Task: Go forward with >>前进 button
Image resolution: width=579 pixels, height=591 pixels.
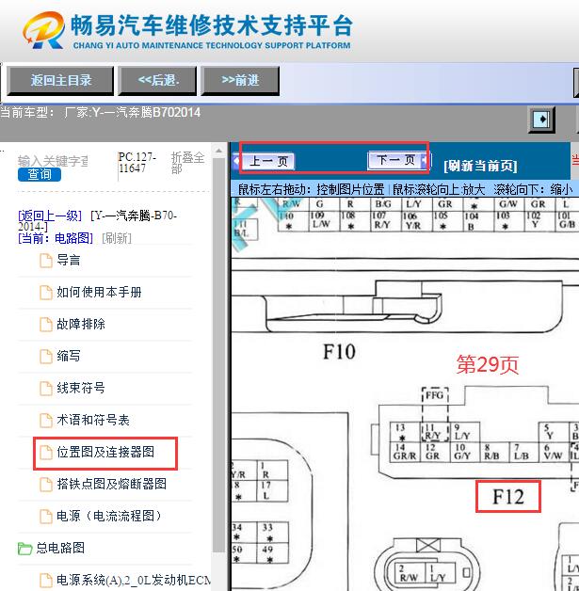Action: coord(240,81)
